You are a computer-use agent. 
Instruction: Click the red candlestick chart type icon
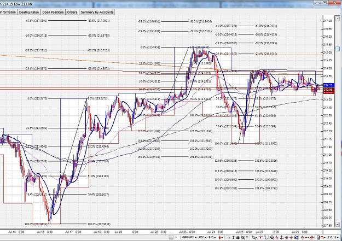tap(219, 237)
